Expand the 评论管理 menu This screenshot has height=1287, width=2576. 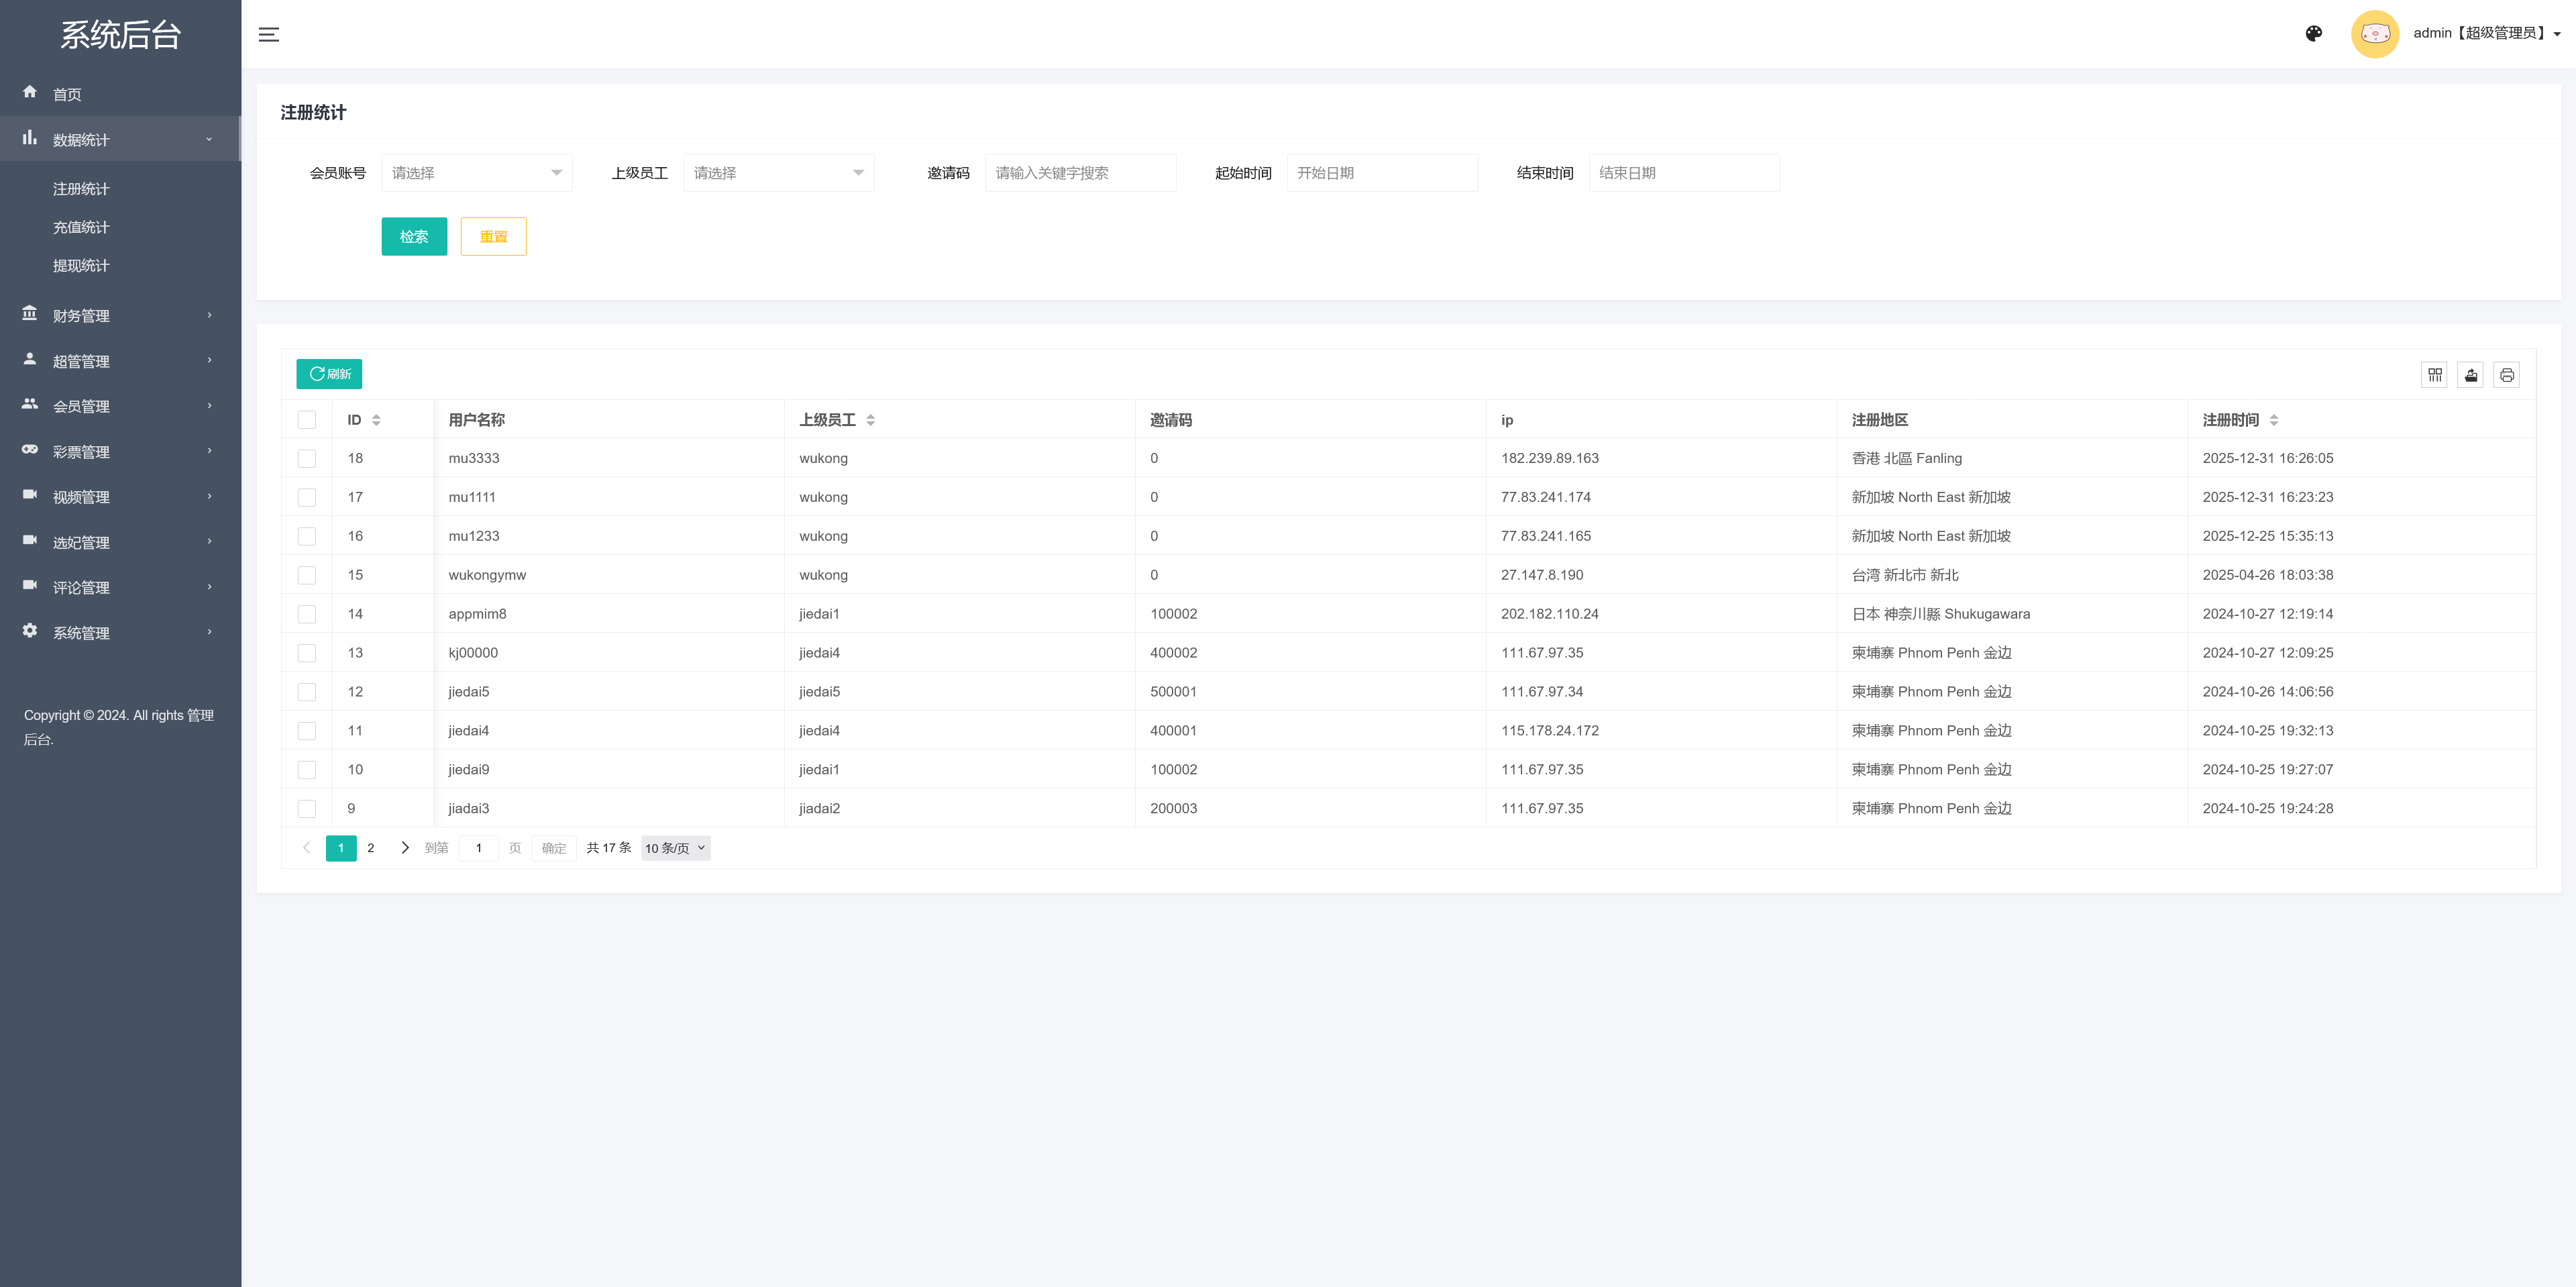[120, 587]
